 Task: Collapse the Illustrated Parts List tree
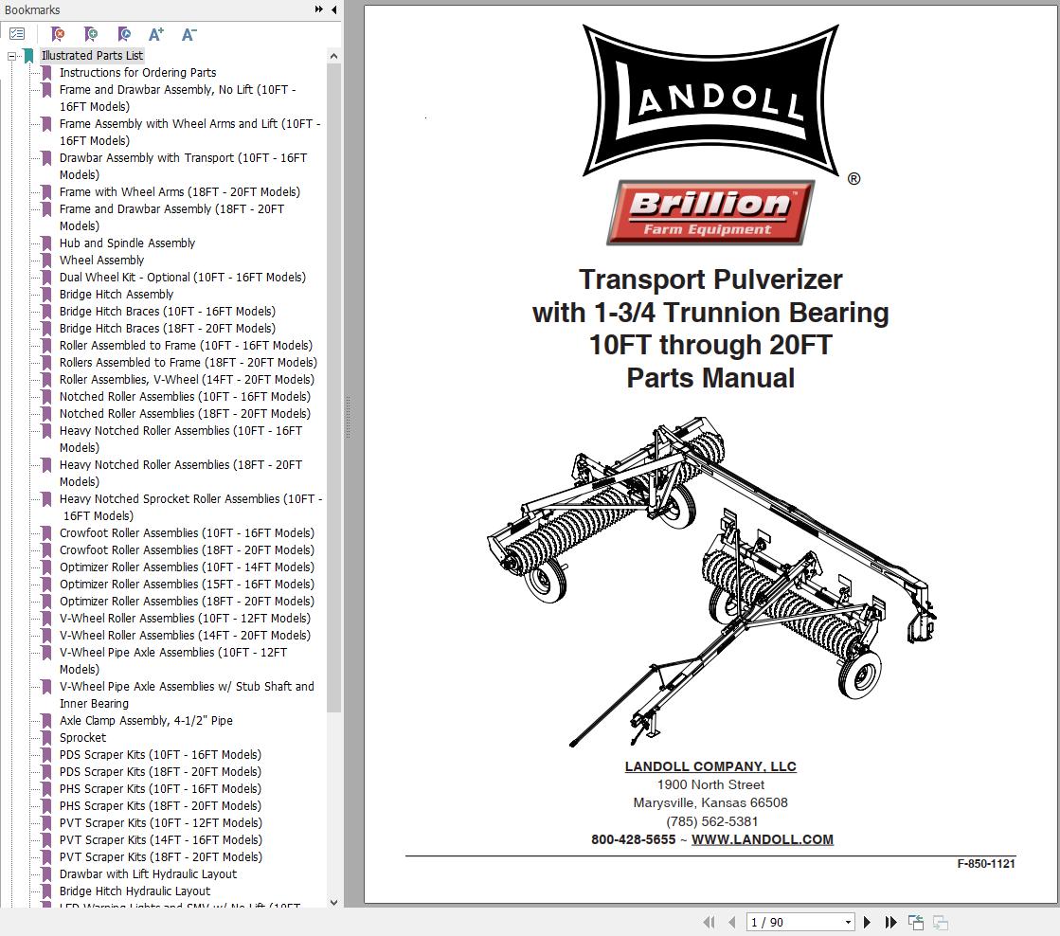[11, 55]
